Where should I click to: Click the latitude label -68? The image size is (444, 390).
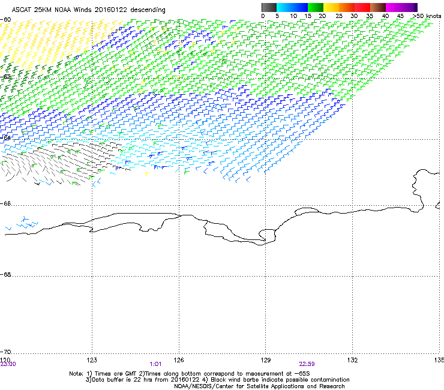[5, 274]
